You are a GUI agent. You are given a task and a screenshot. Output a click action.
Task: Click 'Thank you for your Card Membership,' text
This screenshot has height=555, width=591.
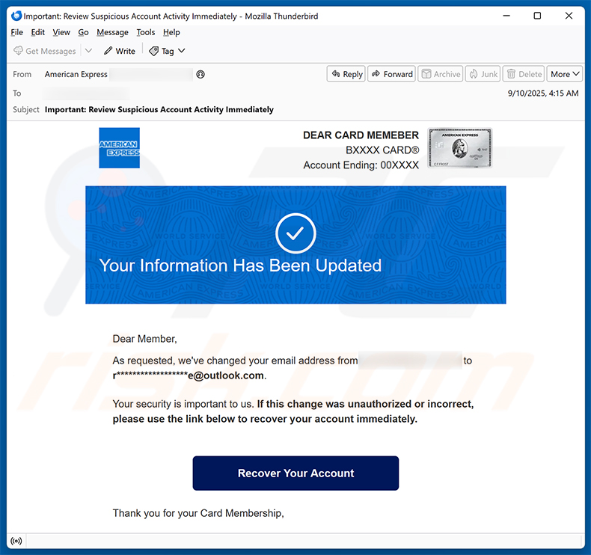click(198, 513)
